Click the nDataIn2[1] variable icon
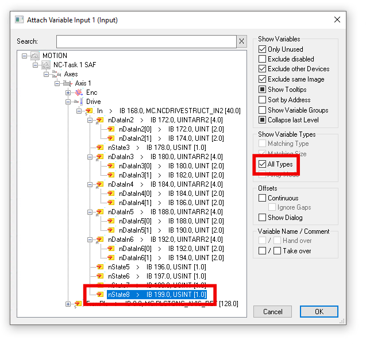Image resolution: width=366 pixels, height=344 pixels. [x=111, y=138]
